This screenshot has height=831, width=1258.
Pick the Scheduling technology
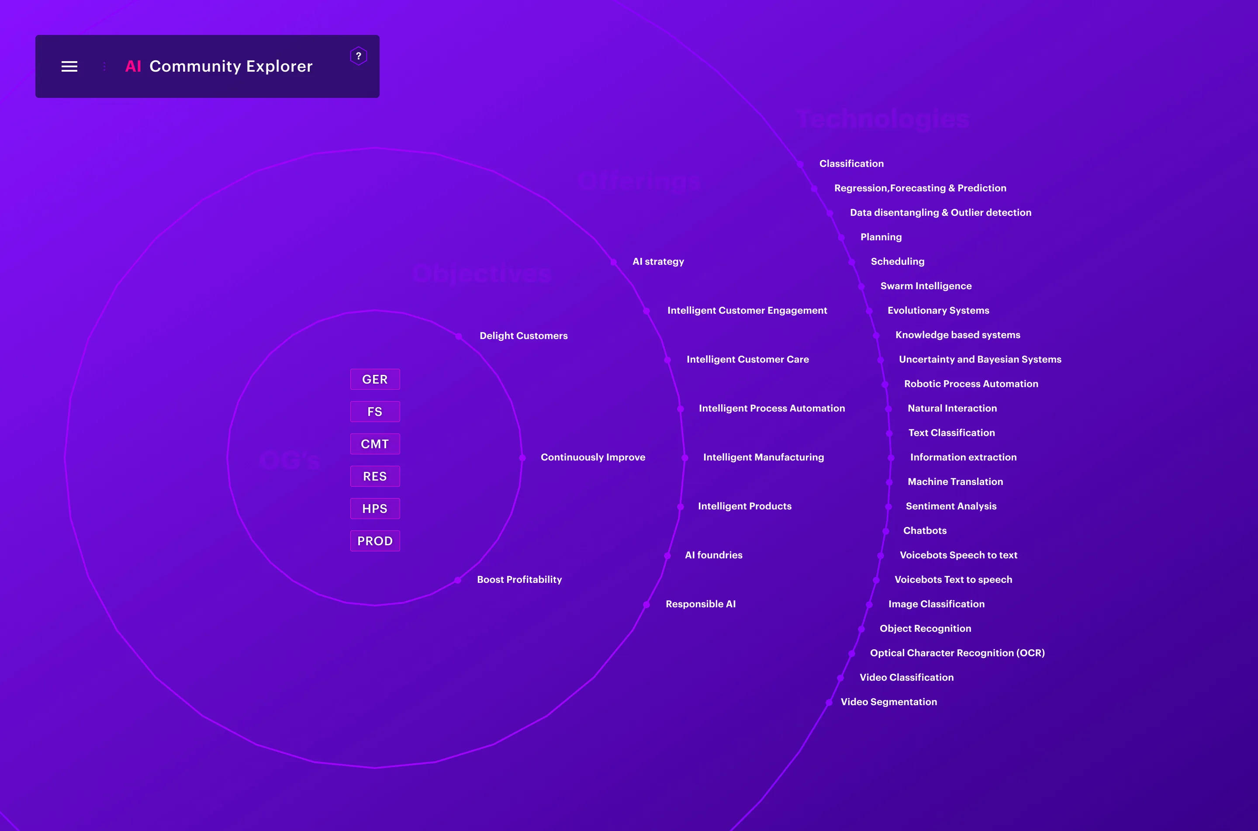[897, 261]
